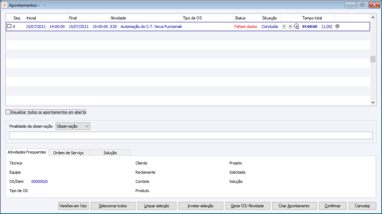Screen dimensions: 382x214
Task: Click the Criar Apontamento button
Action: (294, 206)
